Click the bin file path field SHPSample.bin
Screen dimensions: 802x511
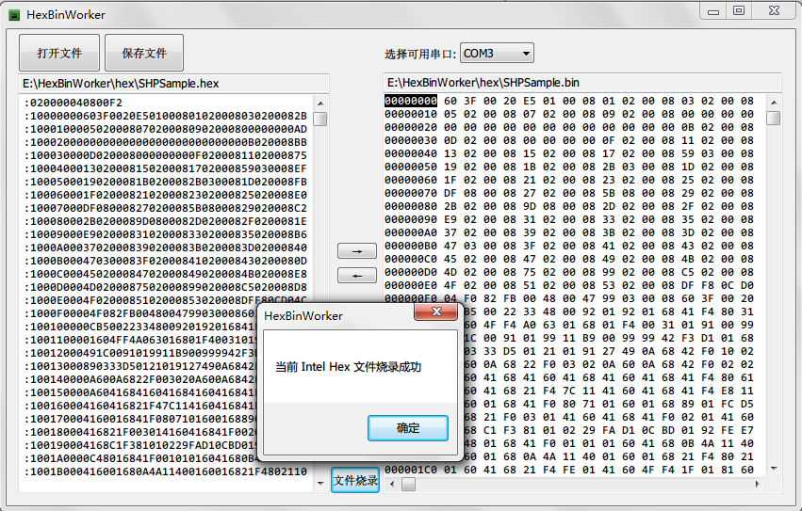pos(582,83)
